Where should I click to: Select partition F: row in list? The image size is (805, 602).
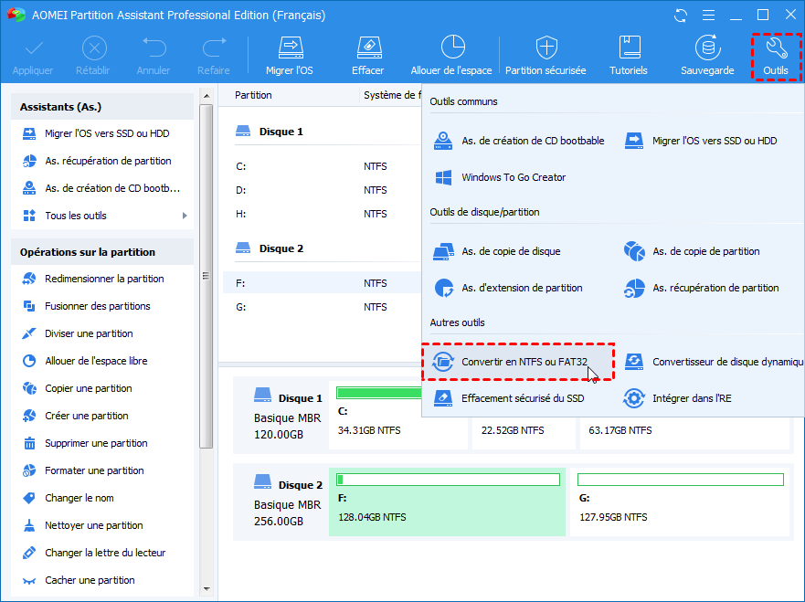[323, 283]
